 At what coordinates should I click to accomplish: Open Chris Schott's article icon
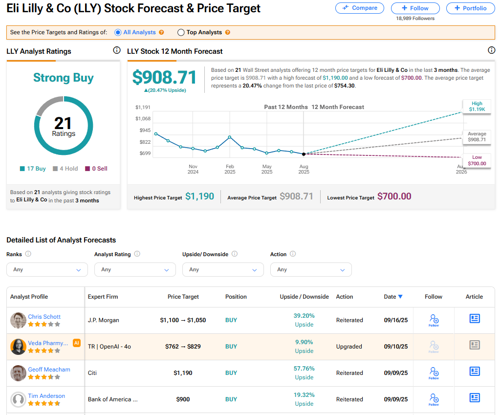tap(474, 319)
